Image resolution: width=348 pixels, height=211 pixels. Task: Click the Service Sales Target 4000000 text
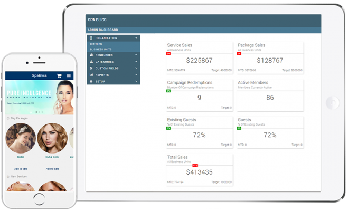click(x=221, y=70)
